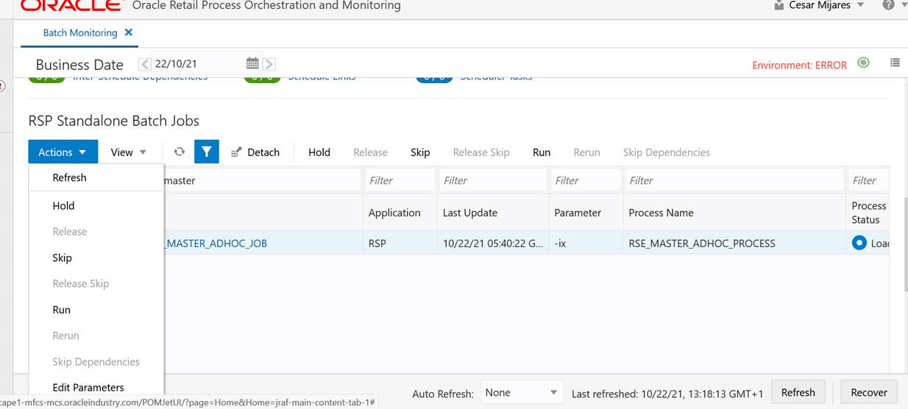Viewport: 908px width, 409px height.
Task: Toggle the query filter funnel icon
Action: [x=207, y=152]
